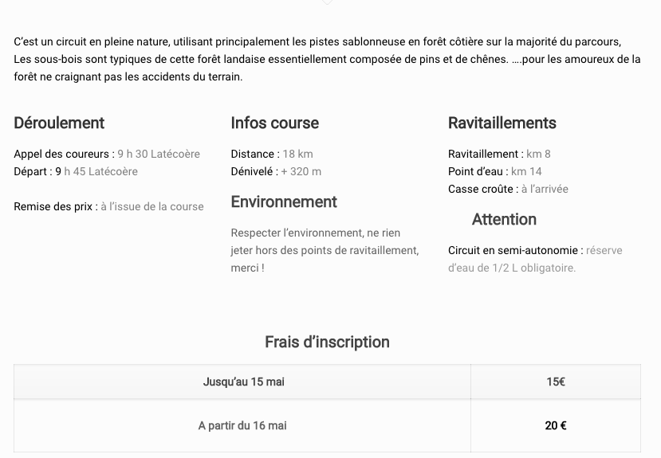Image resolution: width=661 pixels, height=458 pixels.
Task: Click the 'Appel des coureurs' line
Action: pyautogui.click(x=107, y=154)
